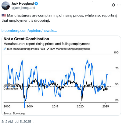Click the blue verified badge icon
The width and height of the screenshot is (122, 124).
(36, 4)
